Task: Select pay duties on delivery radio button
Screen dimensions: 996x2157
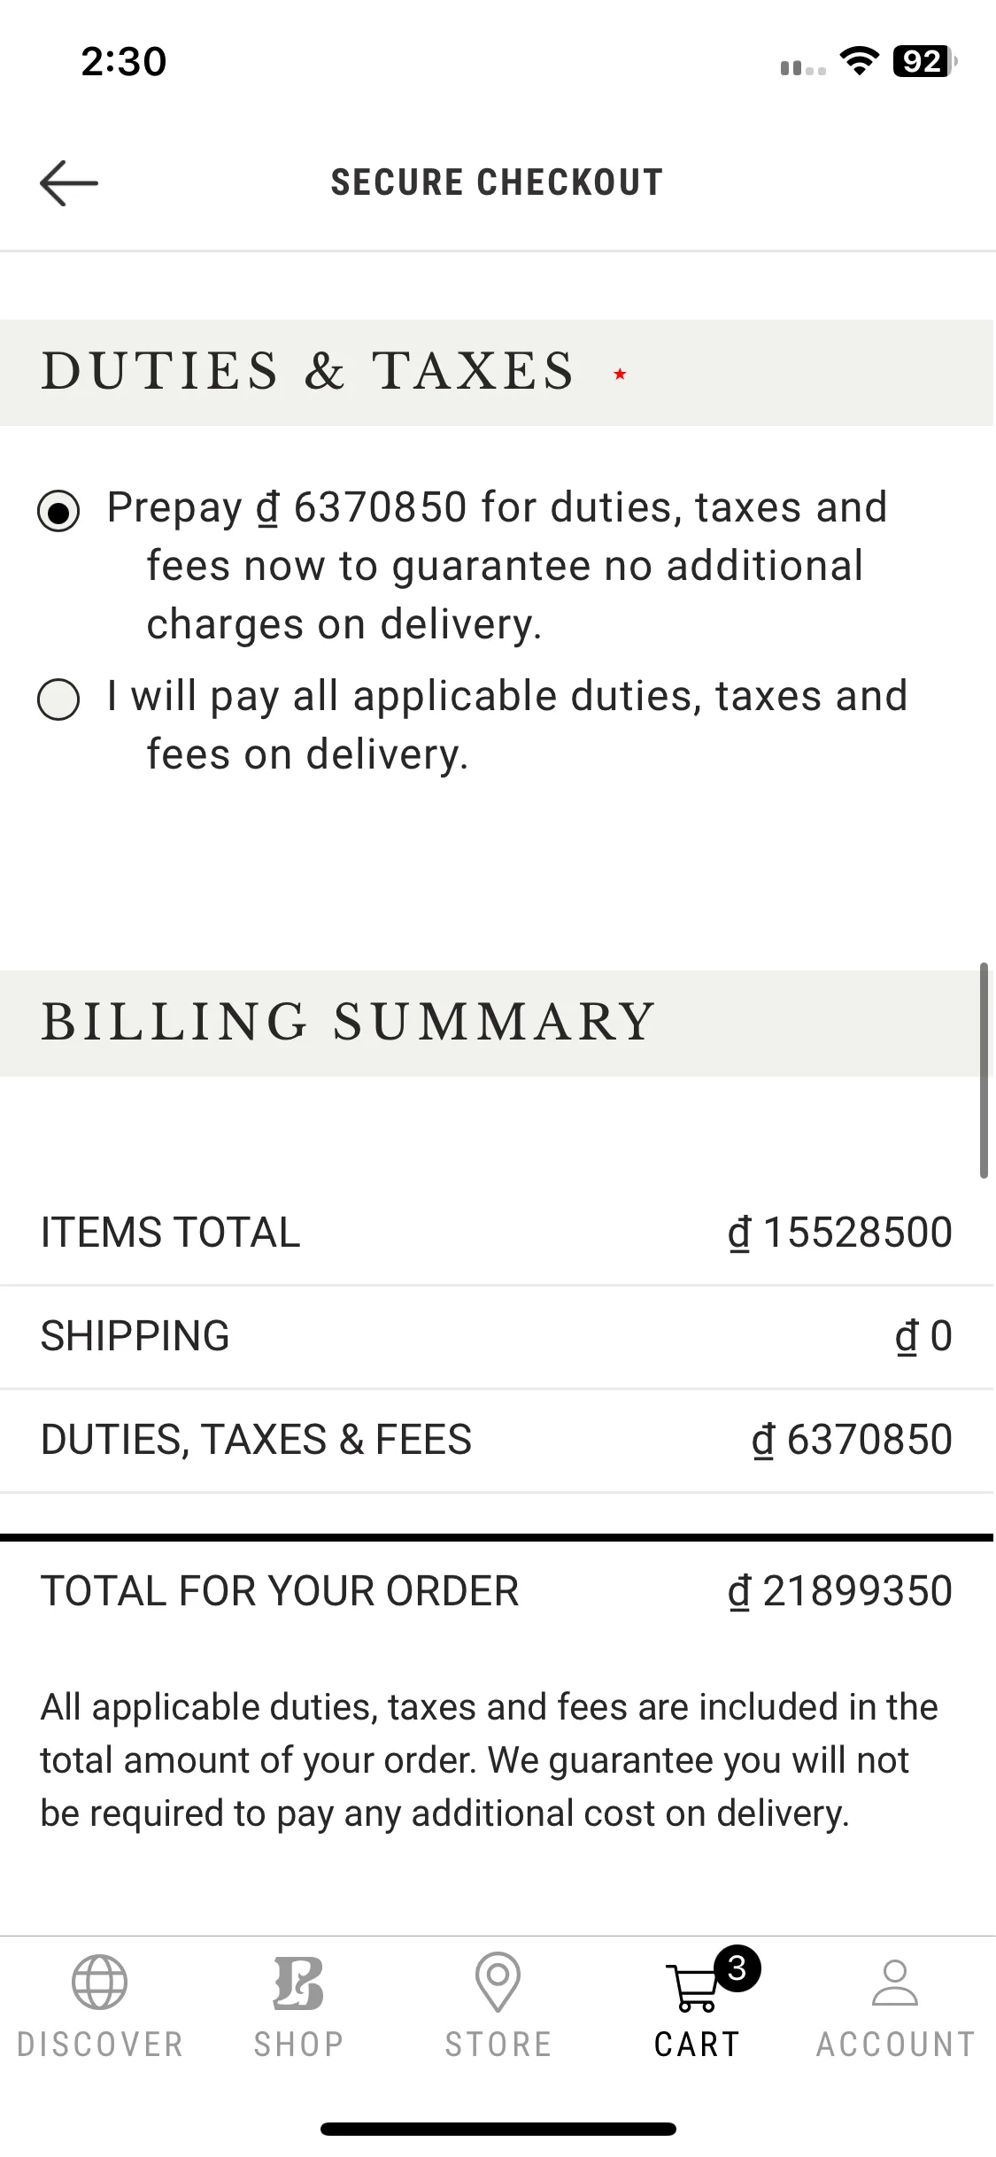Action: [58, 700]
